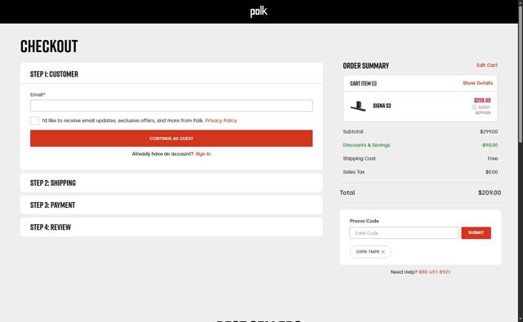
Task: Focus the Email input field
Action: pos(172,105)
